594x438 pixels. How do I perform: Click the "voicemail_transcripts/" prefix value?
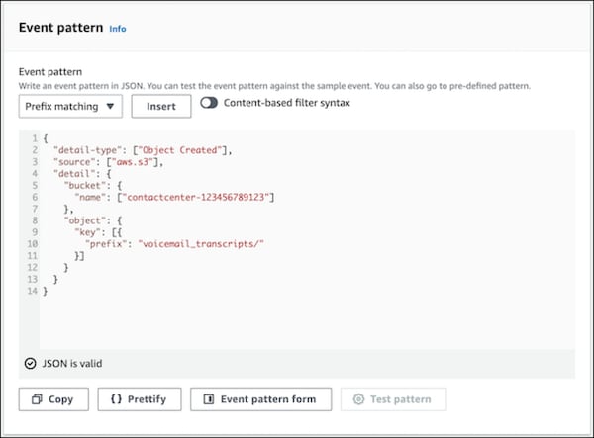pos(201,244)
